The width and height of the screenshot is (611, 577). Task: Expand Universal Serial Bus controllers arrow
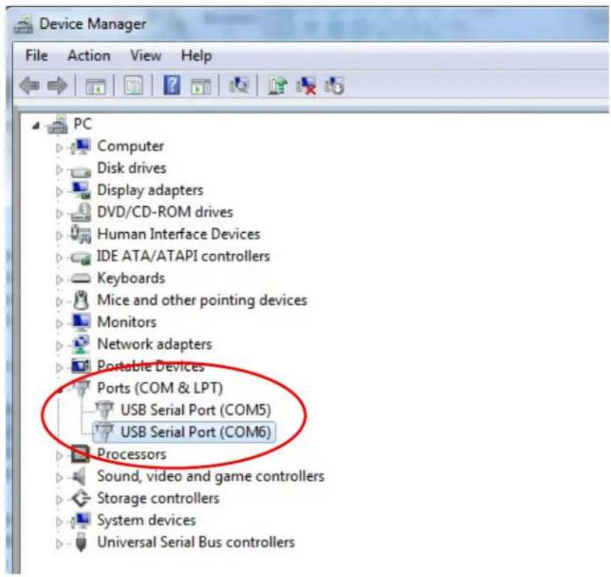click(59, 543)
